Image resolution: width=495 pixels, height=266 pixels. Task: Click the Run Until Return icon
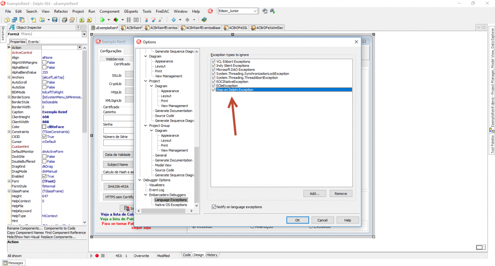[161, 20]
